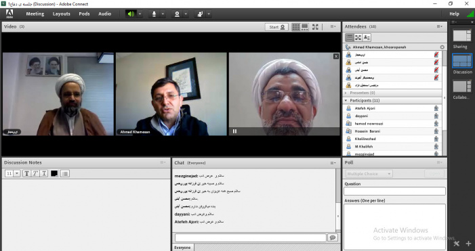Screen dimensions: 475x251
Task: Pause the third participant's video
Action: (x=234, y=131)
